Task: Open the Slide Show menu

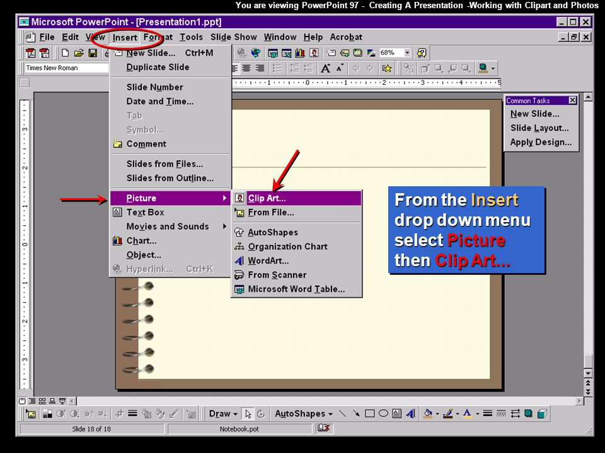Action: coord(233,37)
